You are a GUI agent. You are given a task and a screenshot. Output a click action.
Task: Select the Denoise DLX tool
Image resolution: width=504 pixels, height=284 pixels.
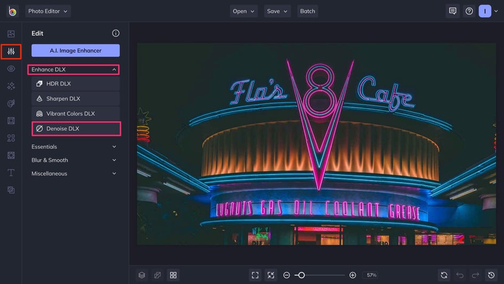point(76,129)
